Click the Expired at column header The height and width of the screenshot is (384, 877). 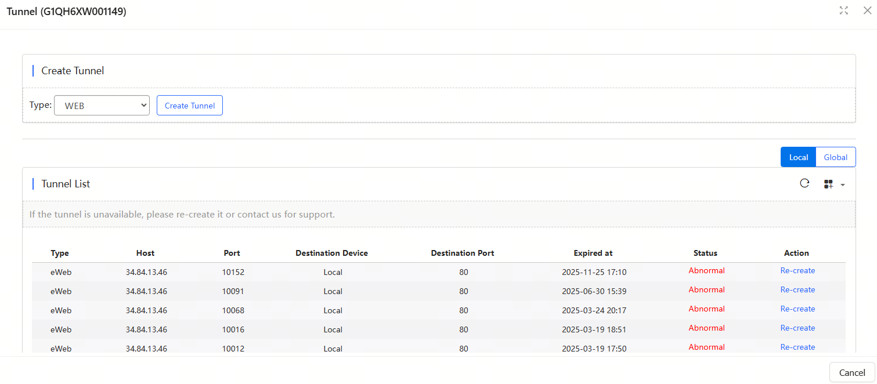pyautogui.click(x=593, y=253)
